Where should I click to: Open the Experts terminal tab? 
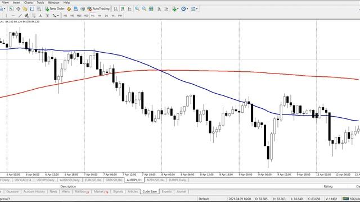[166, 191]
